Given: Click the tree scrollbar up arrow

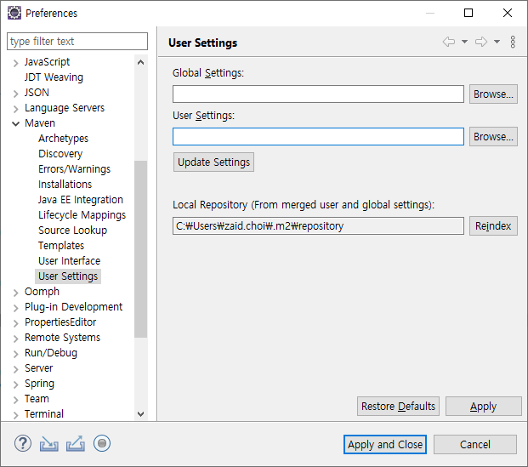Looking at the screenshot, I should click(x=141, y=62).
